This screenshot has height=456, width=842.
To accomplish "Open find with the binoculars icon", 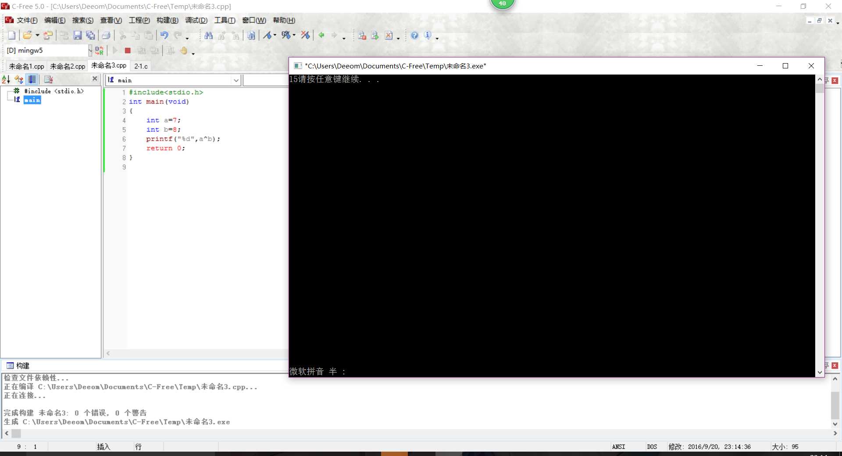I will [209, 36].
